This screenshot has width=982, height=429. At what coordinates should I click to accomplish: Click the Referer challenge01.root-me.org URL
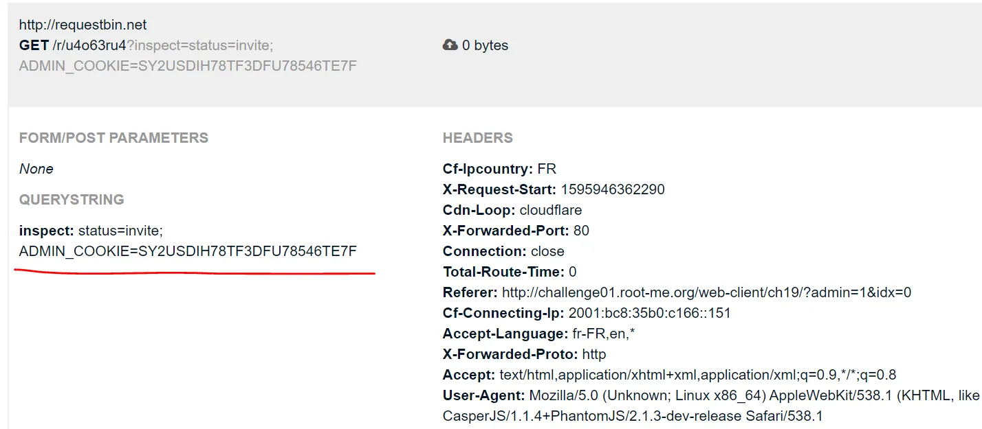(706, 292)
